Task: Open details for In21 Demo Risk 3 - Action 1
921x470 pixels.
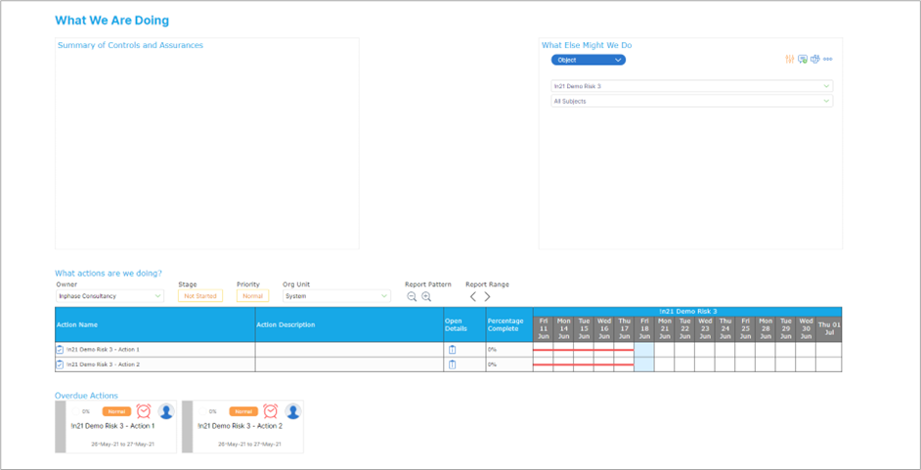Action: click(x=452, y=350)
